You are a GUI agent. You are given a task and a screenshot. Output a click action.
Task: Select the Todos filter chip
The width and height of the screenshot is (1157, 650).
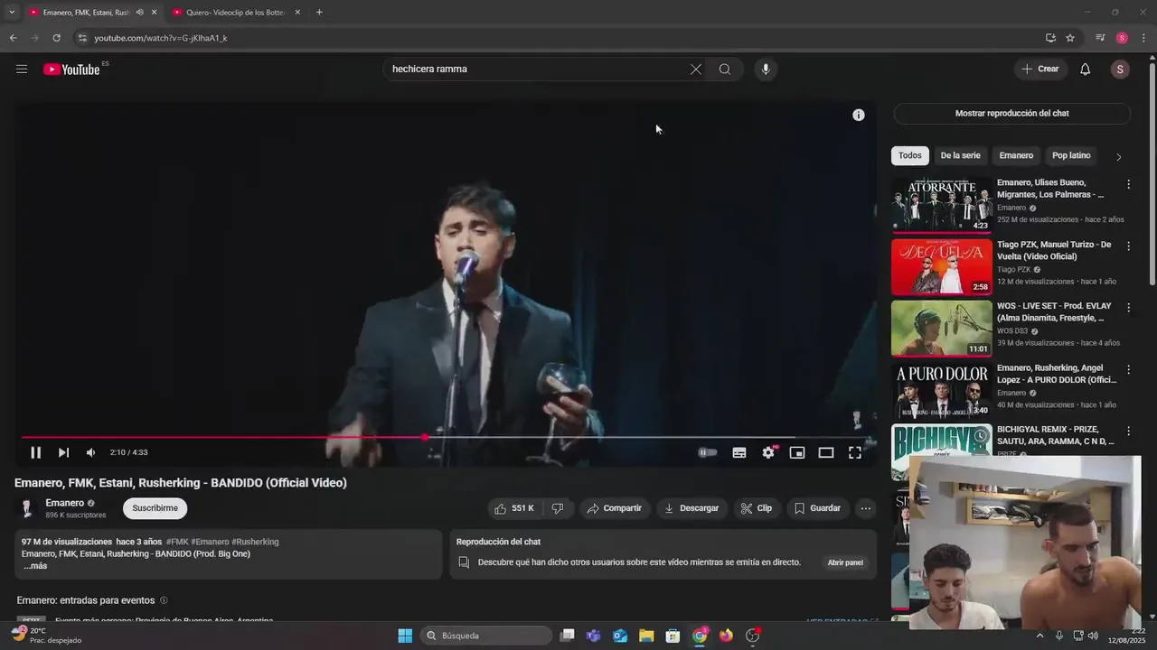coord(910,155)
